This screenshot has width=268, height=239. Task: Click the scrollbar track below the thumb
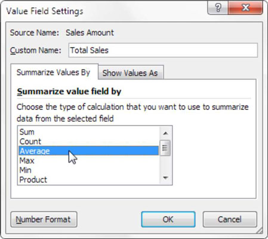[x=165, y=164]
